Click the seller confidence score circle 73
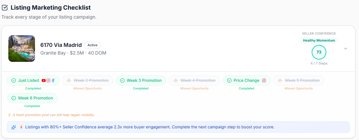The width and height of the screenshot is (359, 140). [x=319, y=52]
